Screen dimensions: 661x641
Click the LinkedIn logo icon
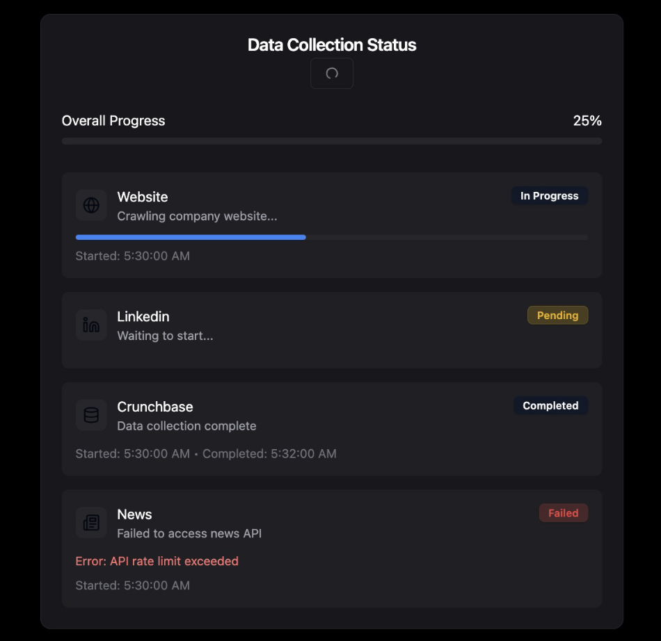(x=91, y=325)
